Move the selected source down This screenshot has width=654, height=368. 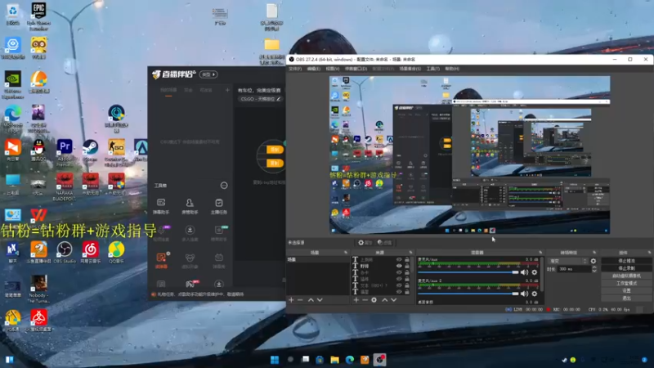[x=394, y=299]
